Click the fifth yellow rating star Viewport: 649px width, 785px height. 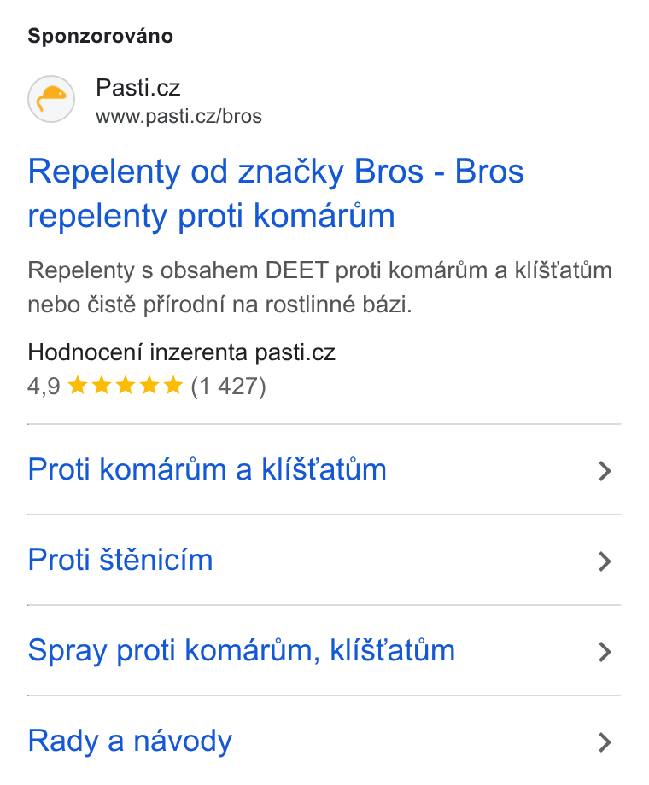[x=173, y=385]
